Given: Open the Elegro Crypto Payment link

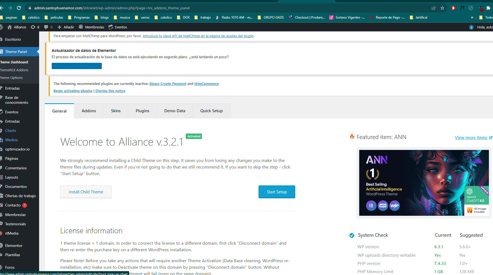Looking at the screenshot, I should [x=168, y=84].
